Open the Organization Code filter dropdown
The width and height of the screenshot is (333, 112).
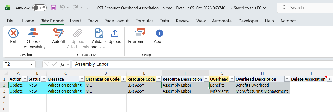point(123,79)
